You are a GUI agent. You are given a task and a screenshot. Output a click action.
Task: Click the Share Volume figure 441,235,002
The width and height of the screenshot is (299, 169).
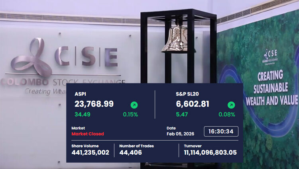coord(90,152)
